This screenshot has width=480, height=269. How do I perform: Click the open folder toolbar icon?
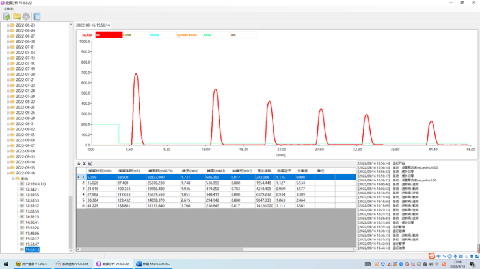tap(17, 17)
